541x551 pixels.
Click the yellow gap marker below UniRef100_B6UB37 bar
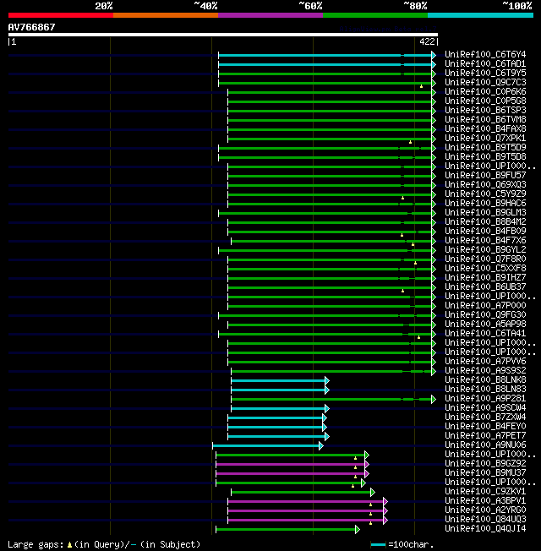[x=403, y=291]
